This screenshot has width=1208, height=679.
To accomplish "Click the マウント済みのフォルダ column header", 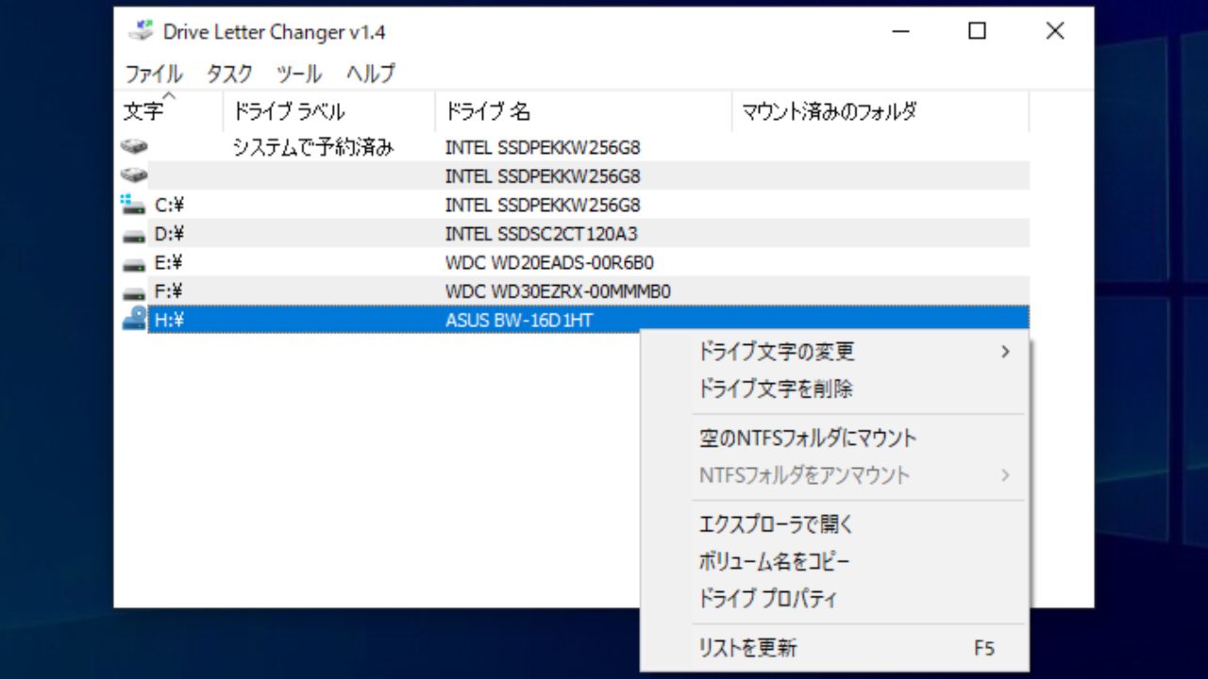I will tap(881, 111).
